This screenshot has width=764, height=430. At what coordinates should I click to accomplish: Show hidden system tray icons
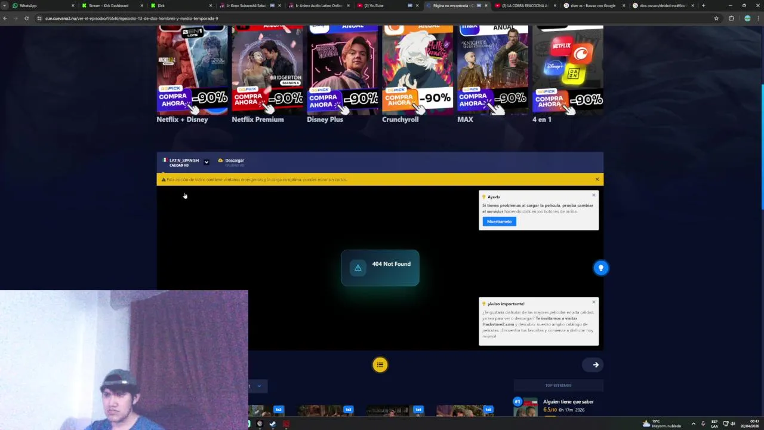(693, 423)
